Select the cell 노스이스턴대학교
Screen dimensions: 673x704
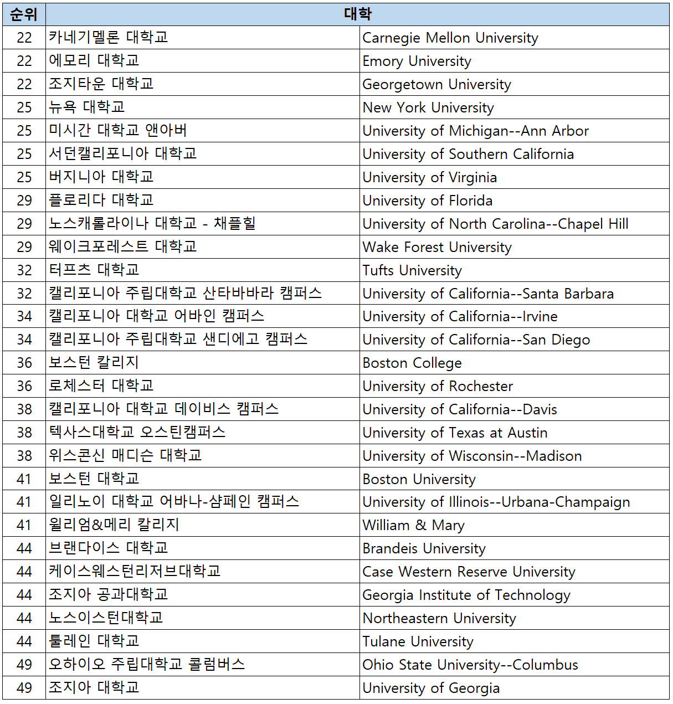[x=203, y=618]
